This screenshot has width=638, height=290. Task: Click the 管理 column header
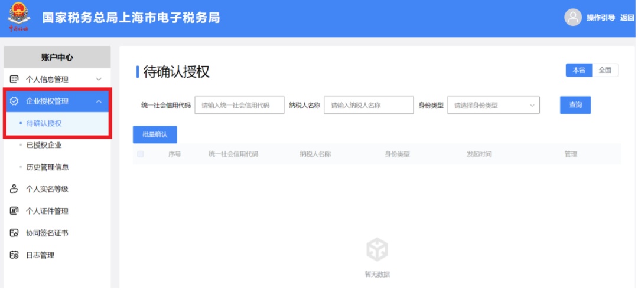click(571, 154)
